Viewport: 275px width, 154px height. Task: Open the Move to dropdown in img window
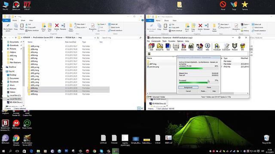coord(43,27)
